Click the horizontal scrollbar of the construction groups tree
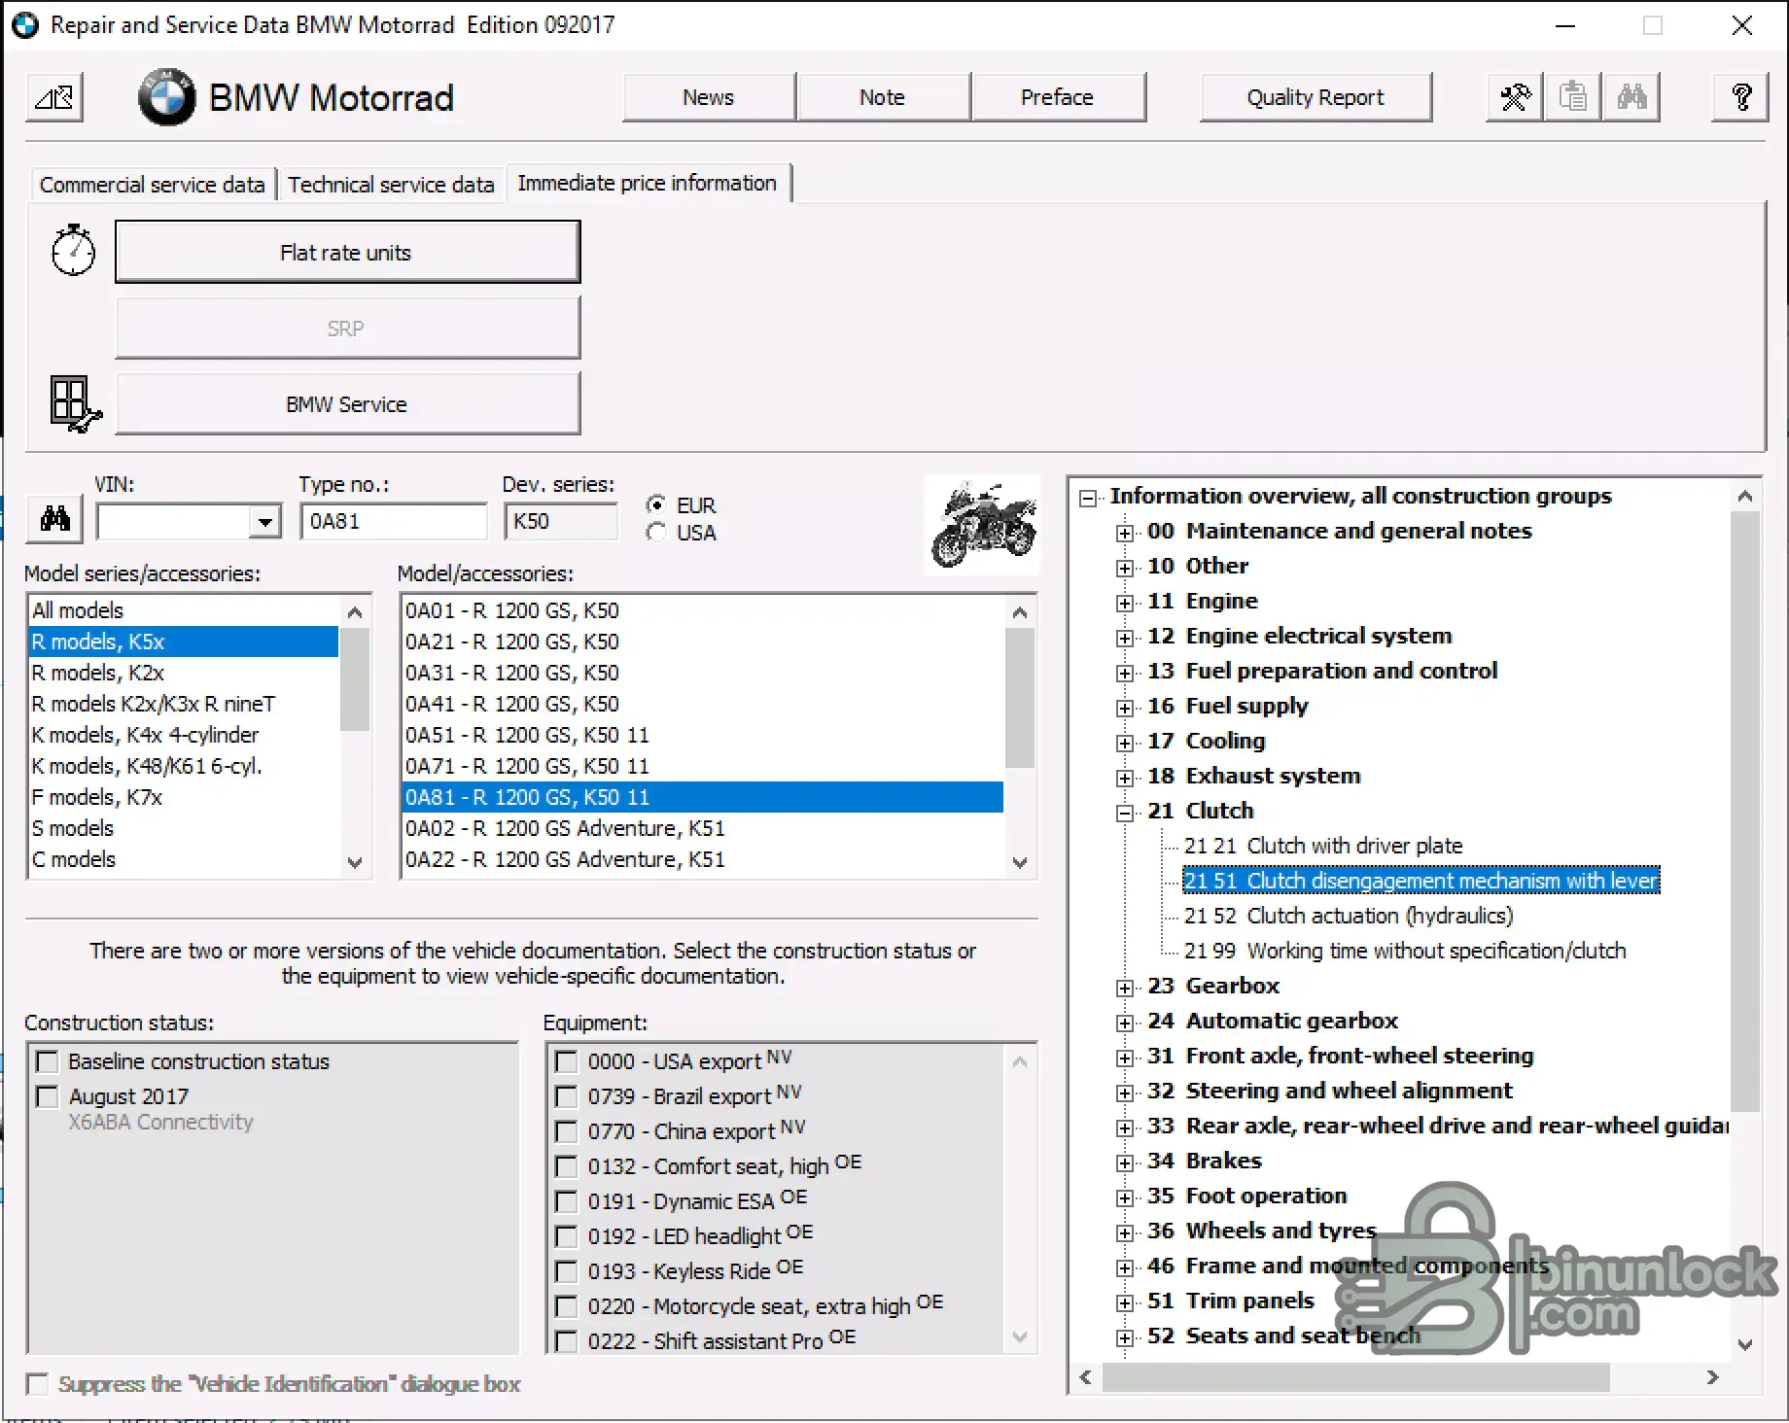 pos(1398,1377)
